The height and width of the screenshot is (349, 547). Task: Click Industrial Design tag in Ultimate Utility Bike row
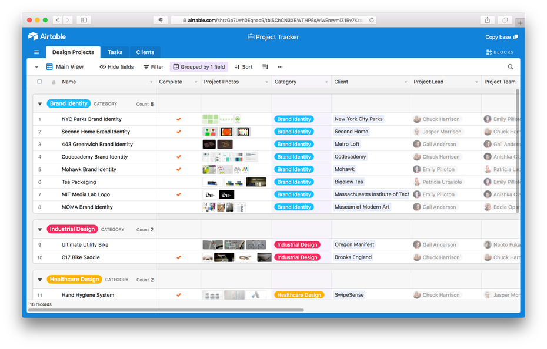coord(297,245)
